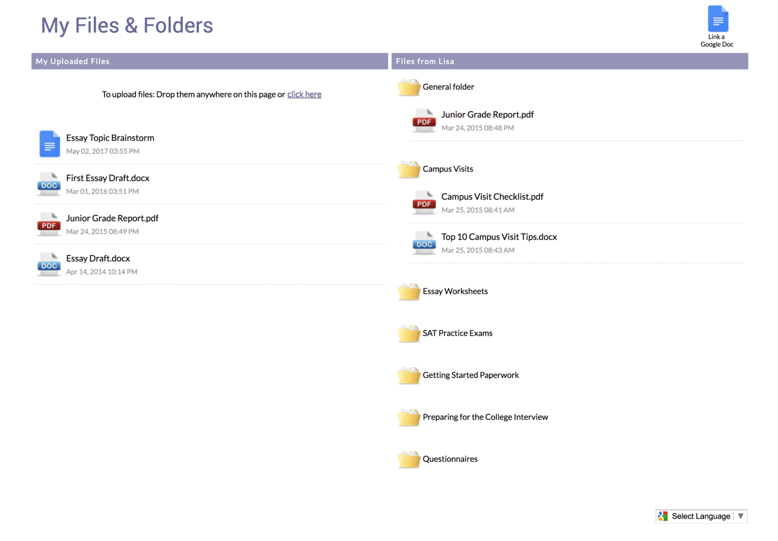The height and width of the screenshot is (541, 778).
Task: Click the General folder icon
Action: [x=408, y=88]
